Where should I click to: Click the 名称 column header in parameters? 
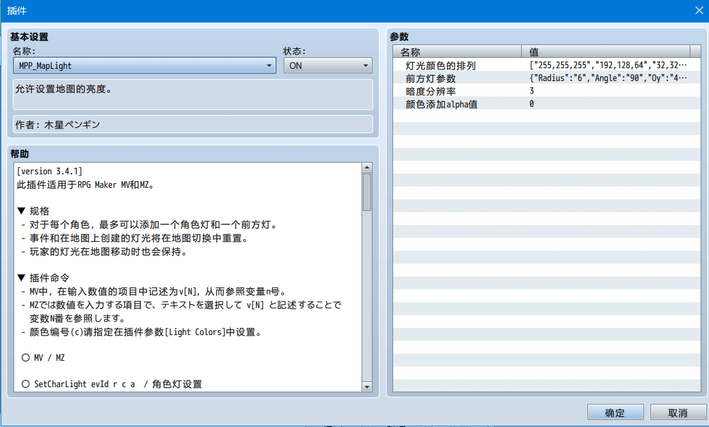tap(457, 51)
